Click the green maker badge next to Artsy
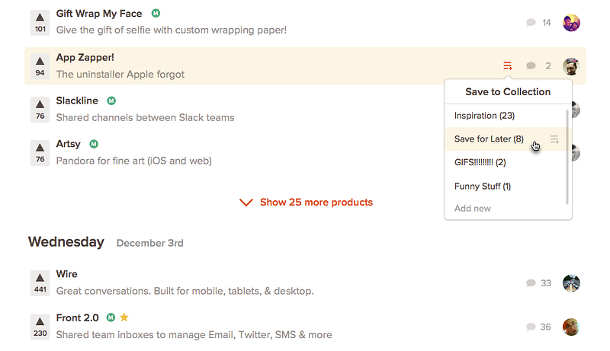 94,144
